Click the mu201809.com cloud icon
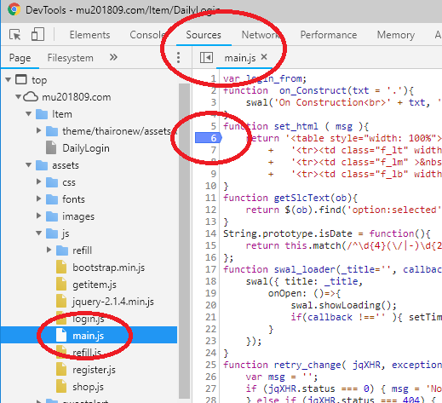Viewport: 442px width, 403px height. [x=31, y=97]
